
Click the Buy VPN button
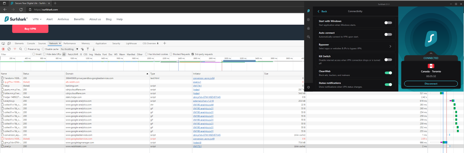coord(30,29)
